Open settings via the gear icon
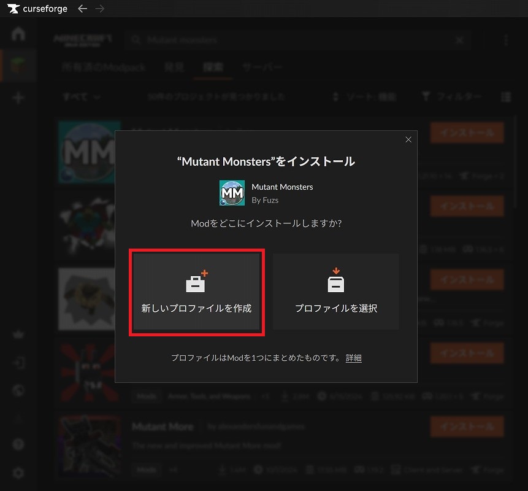 18,473
